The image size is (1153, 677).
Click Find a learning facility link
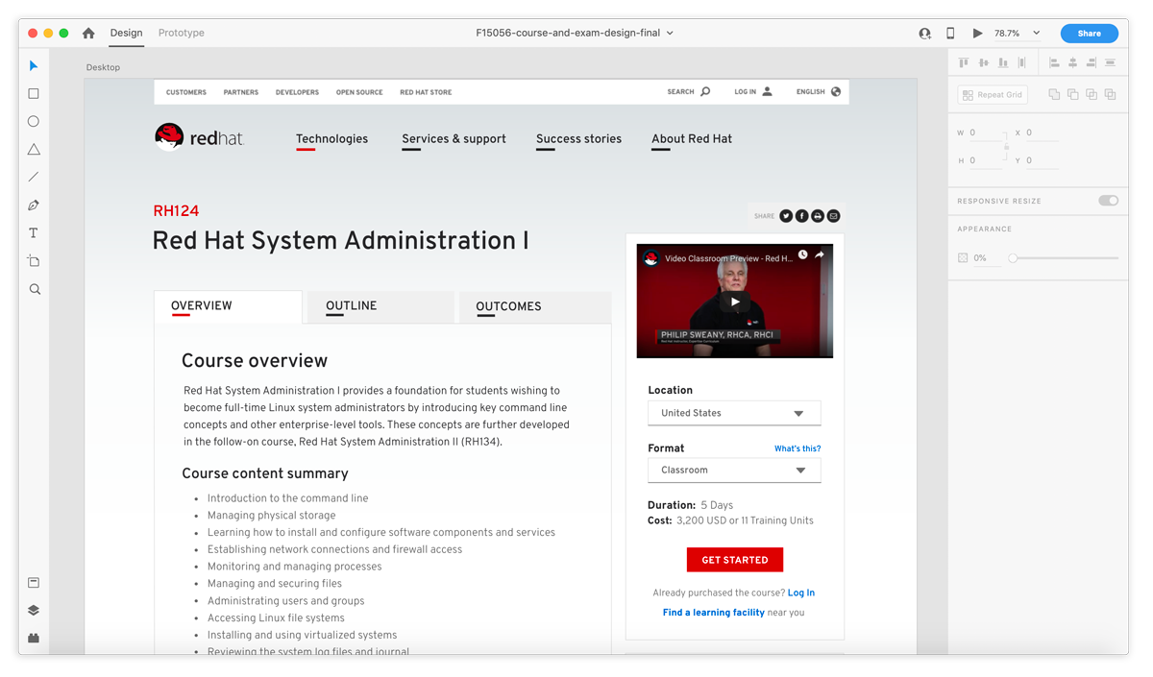[x=714, y=613]
